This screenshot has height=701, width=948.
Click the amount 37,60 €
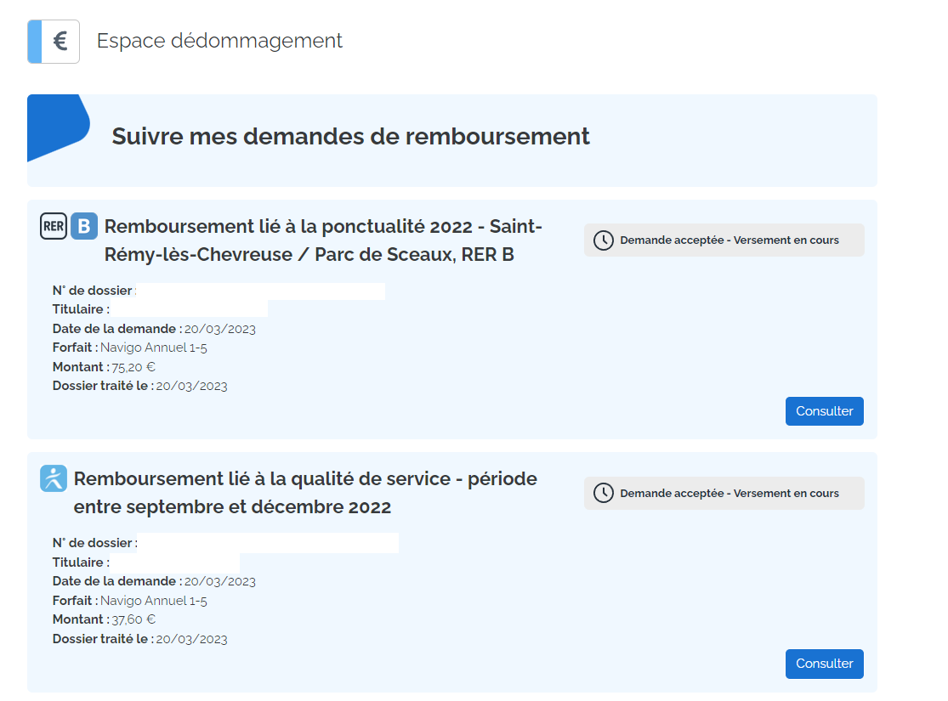[x=133, y=619]
